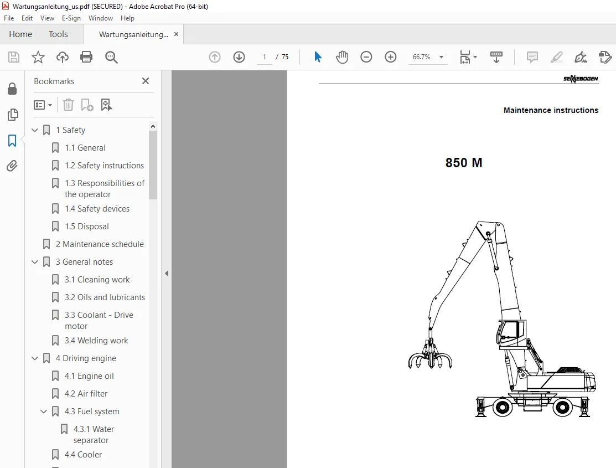Jump to 3.2 Oils and lubricants

[x=105, y=297]
